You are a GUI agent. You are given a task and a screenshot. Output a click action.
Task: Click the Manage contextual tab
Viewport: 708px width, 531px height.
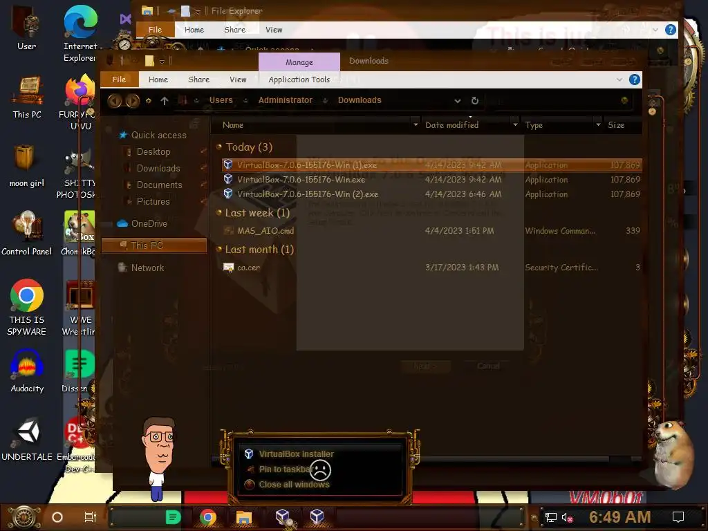[x=299, y=62]
